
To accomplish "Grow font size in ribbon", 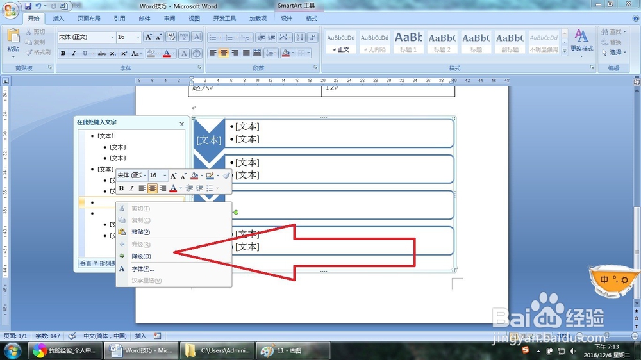I will click(149, 37).
